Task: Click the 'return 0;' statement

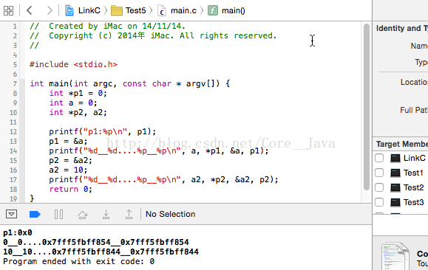Action: (x=71, y=189)
